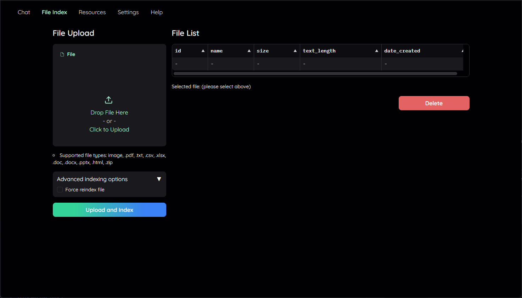Collapse Advanced indexing options with the triangle
Viewport: 522px width, 298px height.
[159, 179]
